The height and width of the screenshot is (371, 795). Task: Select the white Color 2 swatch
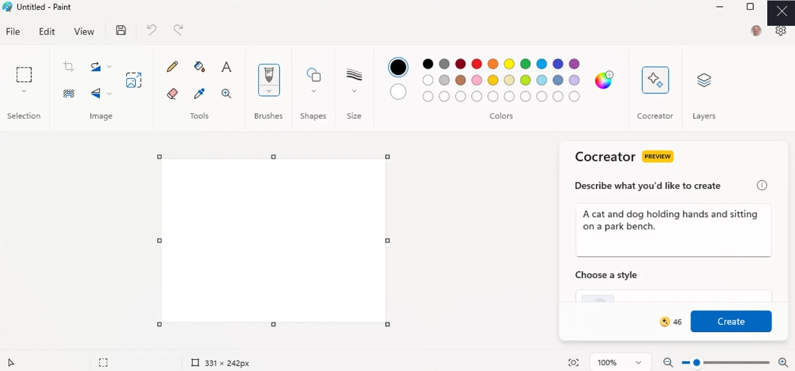pos(399,92)
